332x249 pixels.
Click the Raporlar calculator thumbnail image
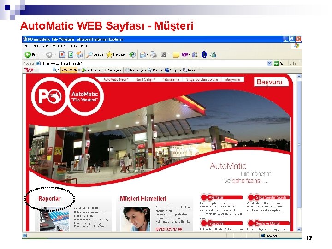[54, 219]
